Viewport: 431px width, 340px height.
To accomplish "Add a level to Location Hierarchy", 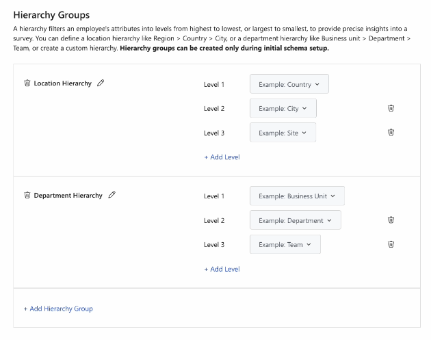I will pos(222,157).
